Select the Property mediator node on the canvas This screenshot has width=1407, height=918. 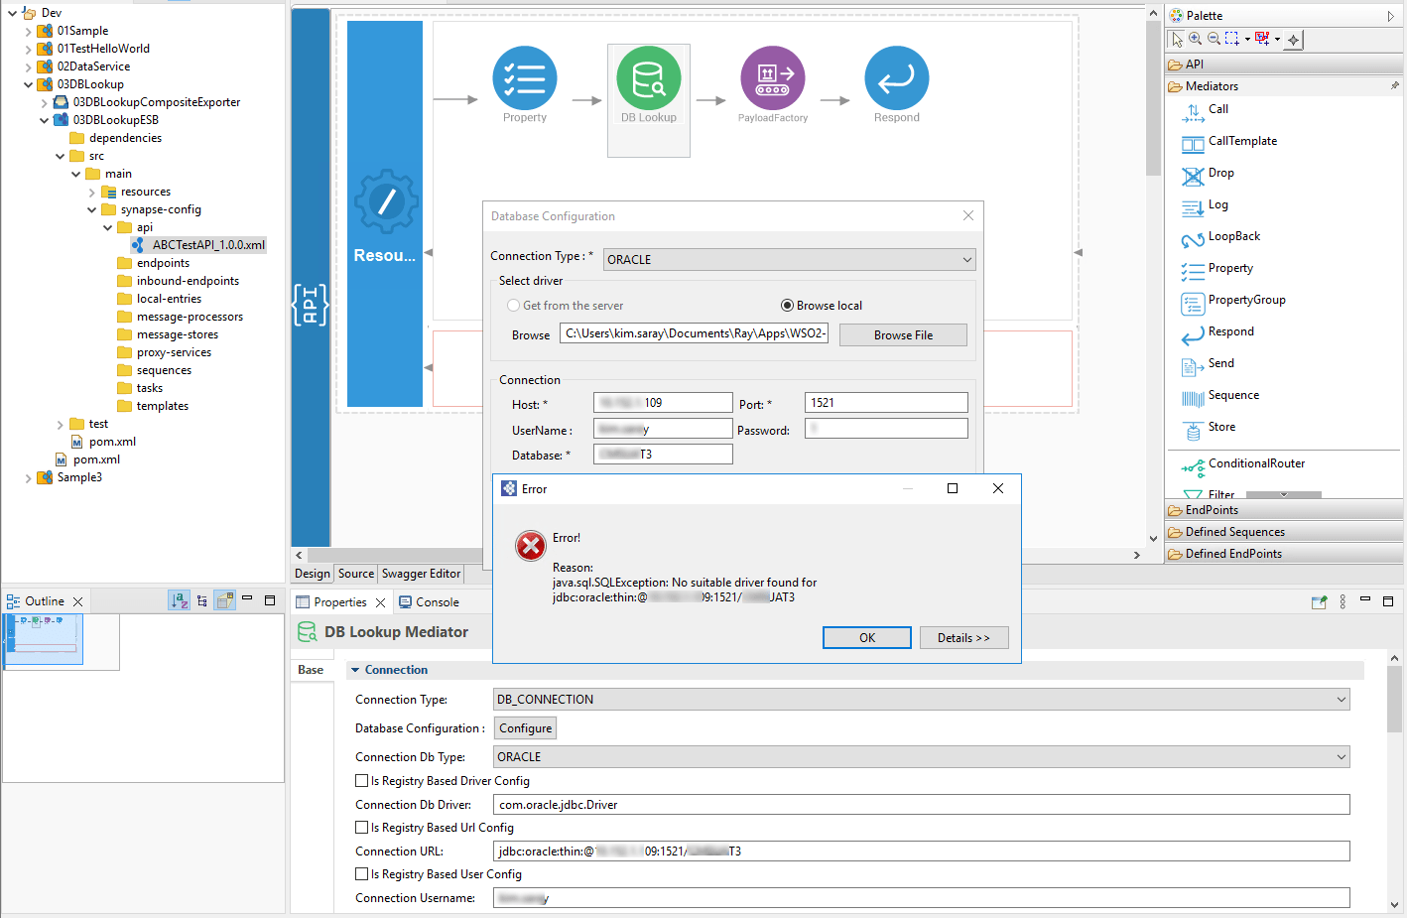(525, 77)
